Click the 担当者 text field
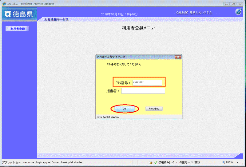 pyautogui.click(x=143, y=91)
